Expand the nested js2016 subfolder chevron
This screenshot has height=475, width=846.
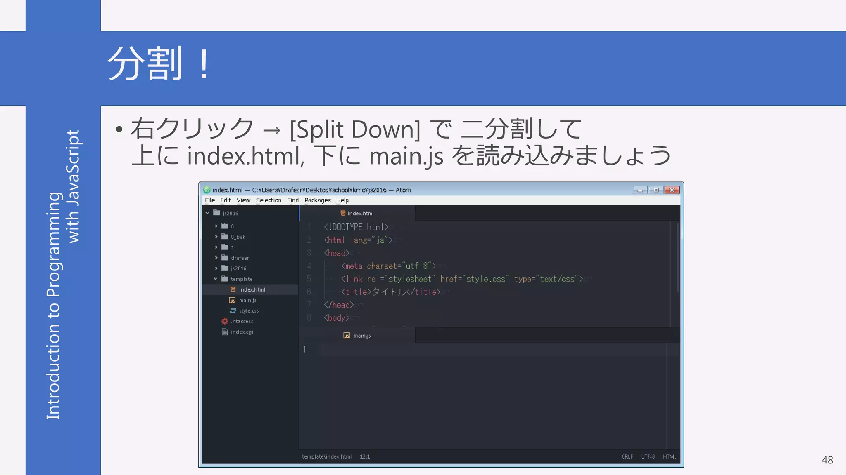[x=216, y=268]
